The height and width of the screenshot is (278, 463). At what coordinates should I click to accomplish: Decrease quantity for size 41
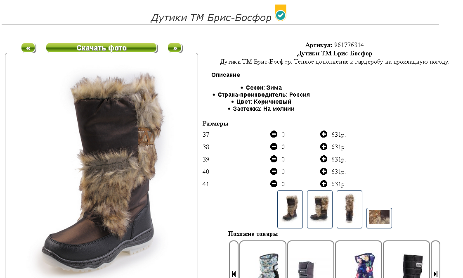pos(274,184)
